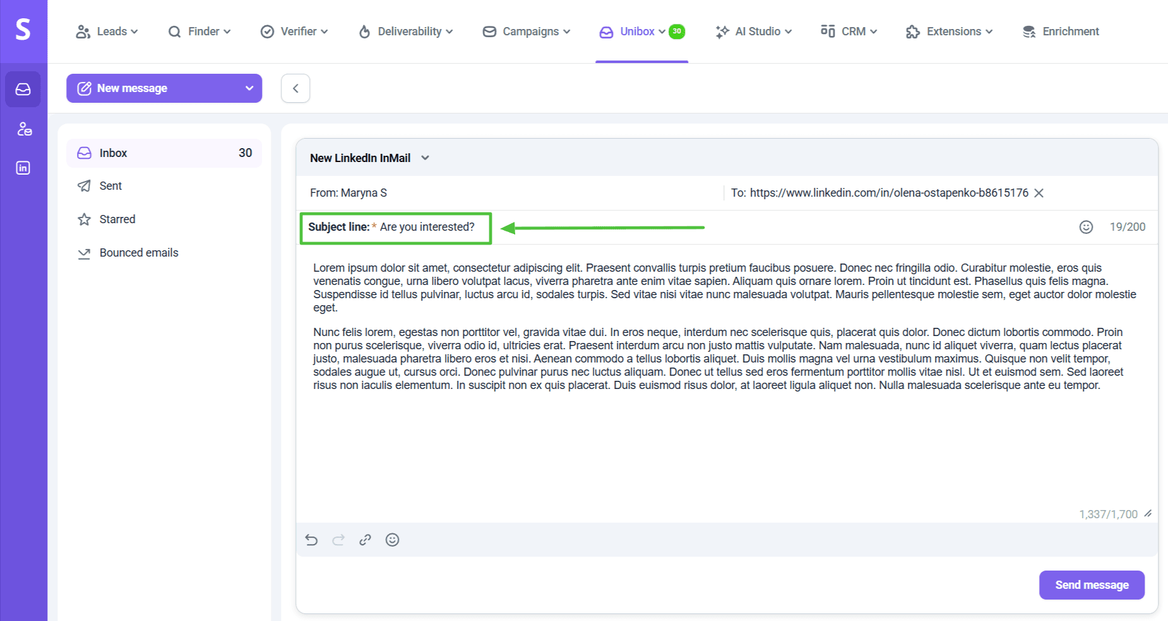
Task: Expand the New message dropdown arrow
Action: [249, 88]
